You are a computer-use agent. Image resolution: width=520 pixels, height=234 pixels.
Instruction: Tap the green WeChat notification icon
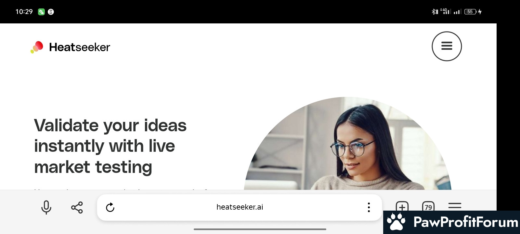[x=41, y=12]
